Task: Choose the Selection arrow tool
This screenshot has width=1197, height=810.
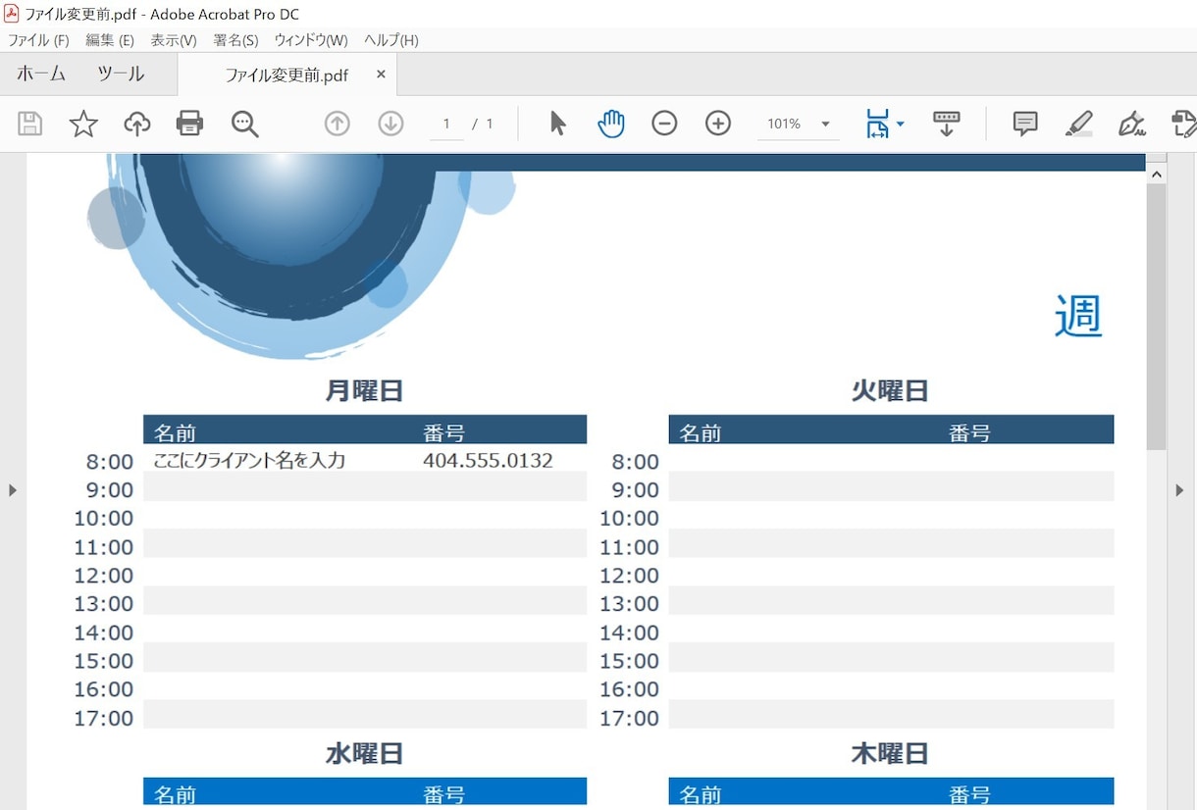Action: click(x=558, y=124)
